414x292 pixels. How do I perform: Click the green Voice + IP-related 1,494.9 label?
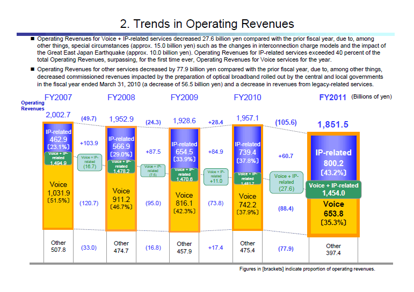coord(58,159)
